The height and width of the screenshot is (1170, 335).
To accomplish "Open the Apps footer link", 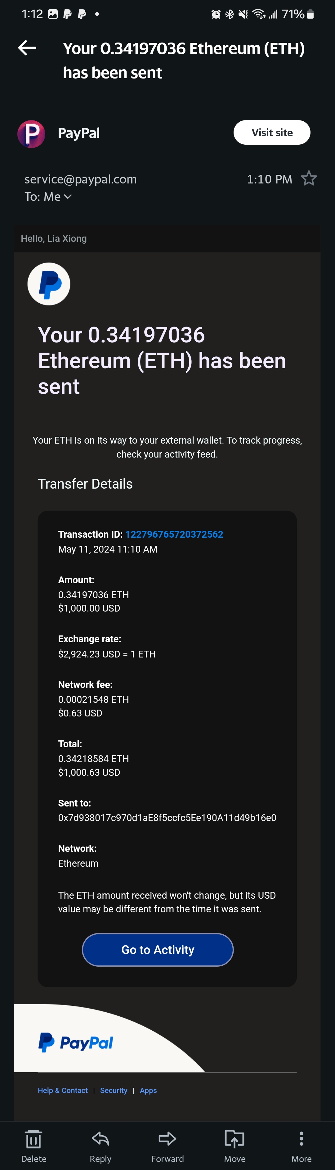I will click(x=148, y=1091).
